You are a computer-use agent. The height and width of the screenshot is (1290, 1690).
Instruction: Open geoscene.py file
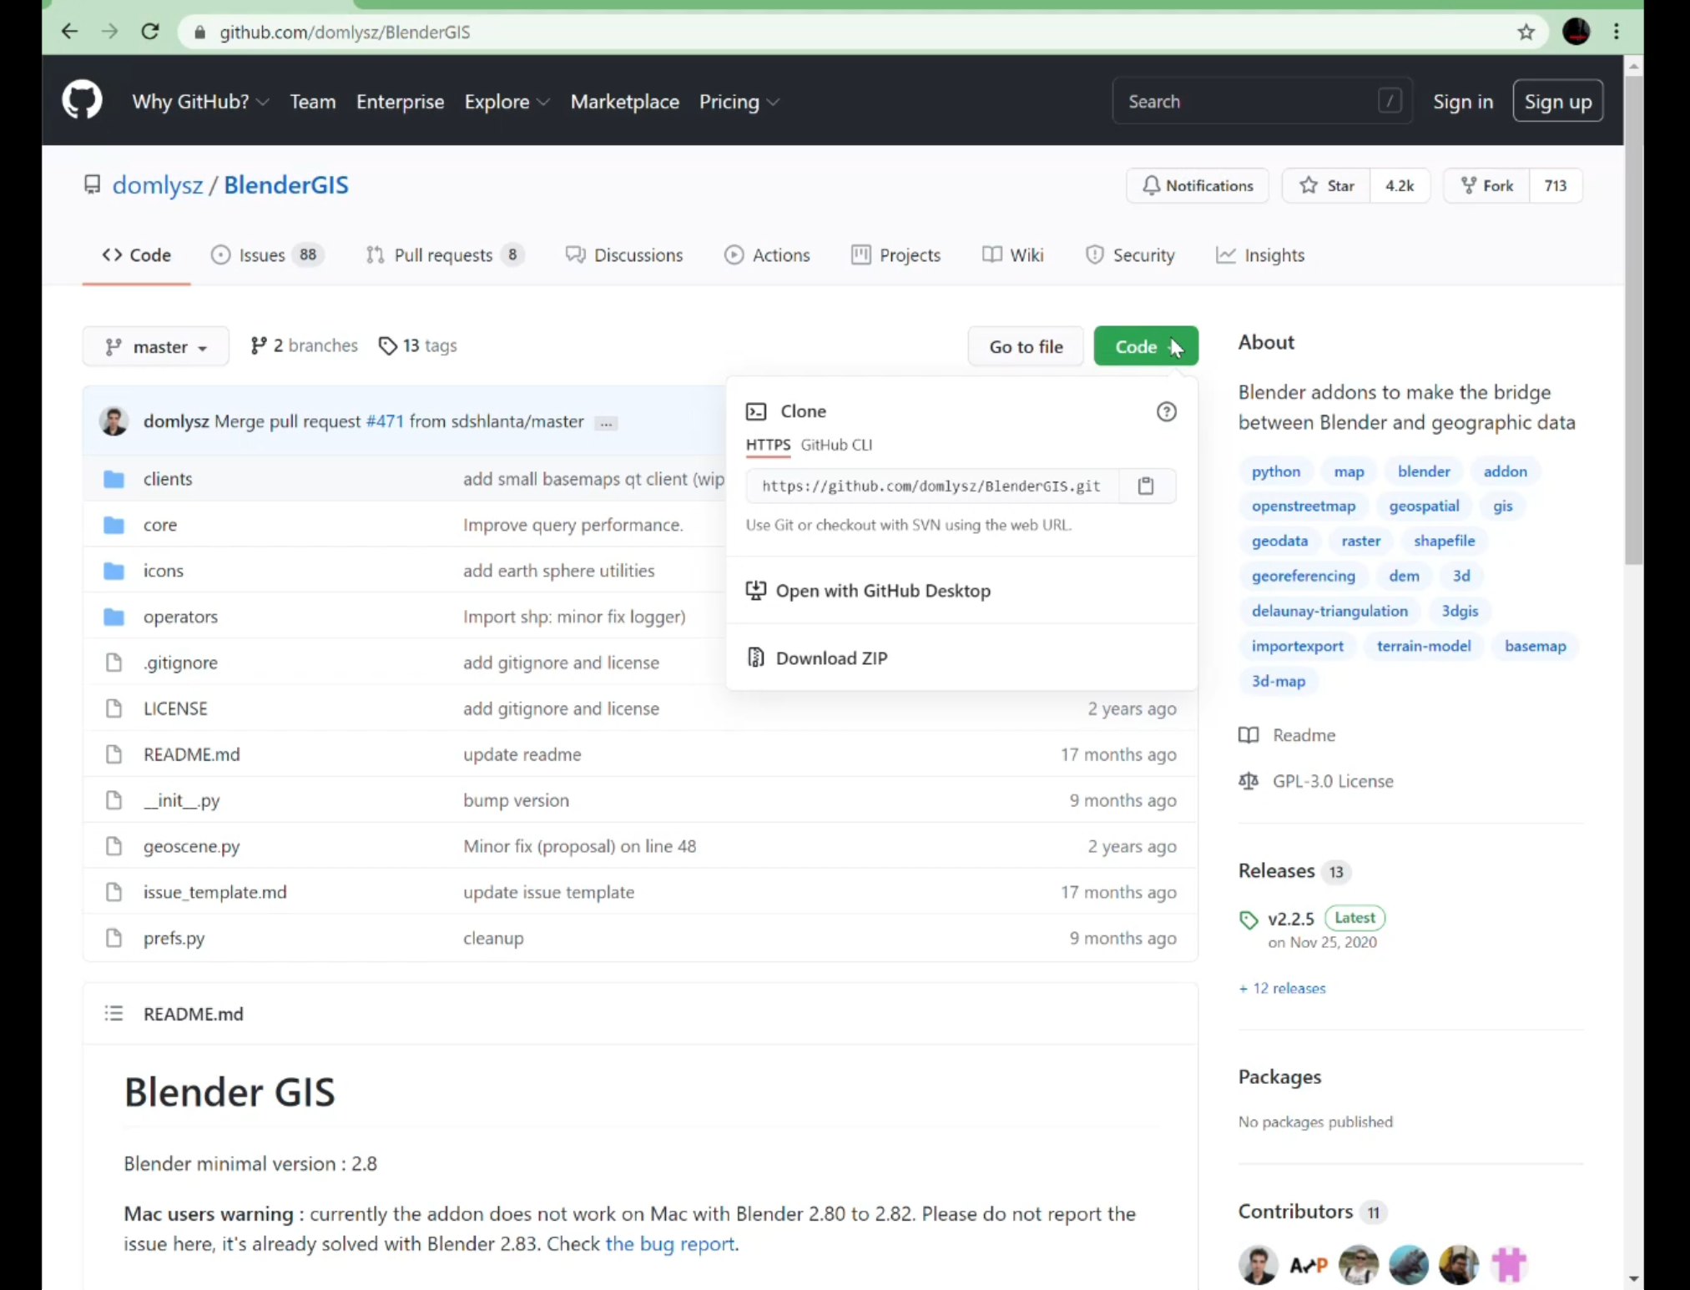pos(191,846)
